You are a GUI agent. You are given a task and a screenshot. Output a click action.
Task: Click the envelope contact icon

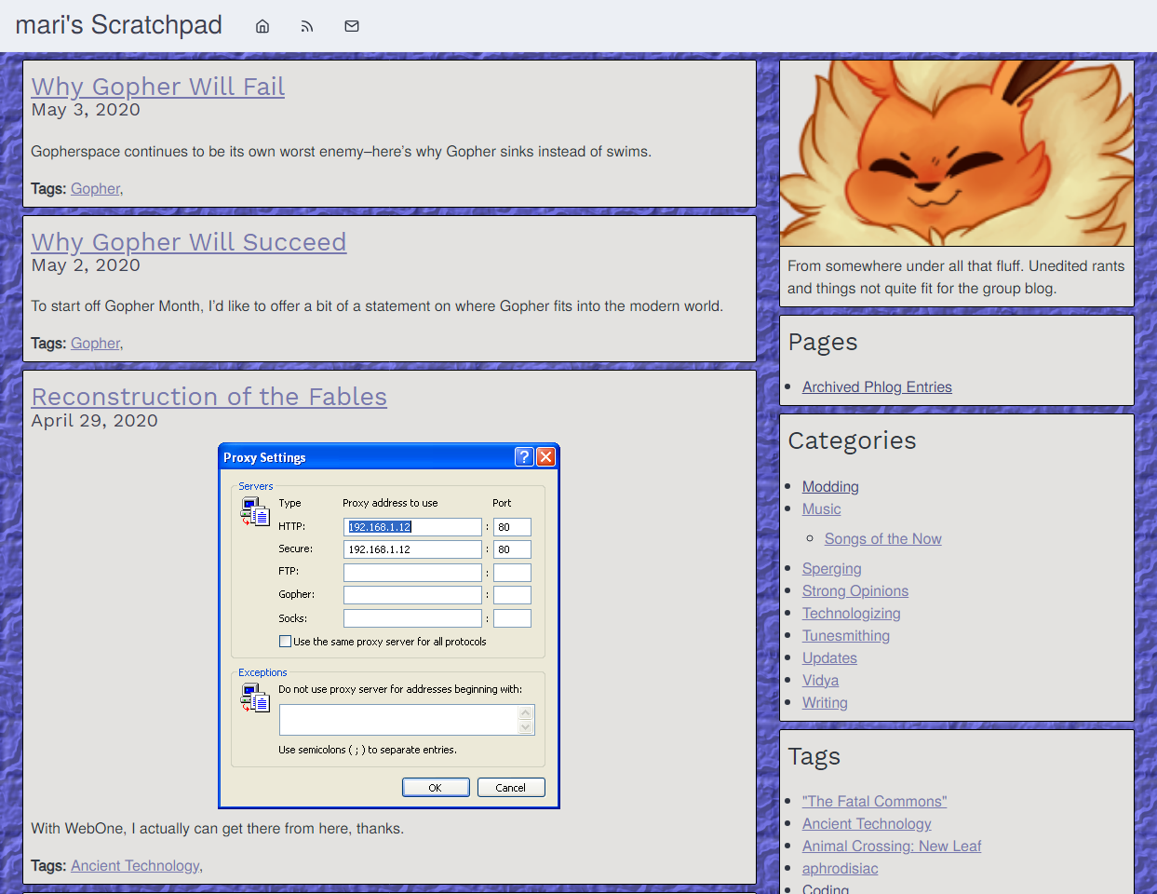(x=352, y=26)
